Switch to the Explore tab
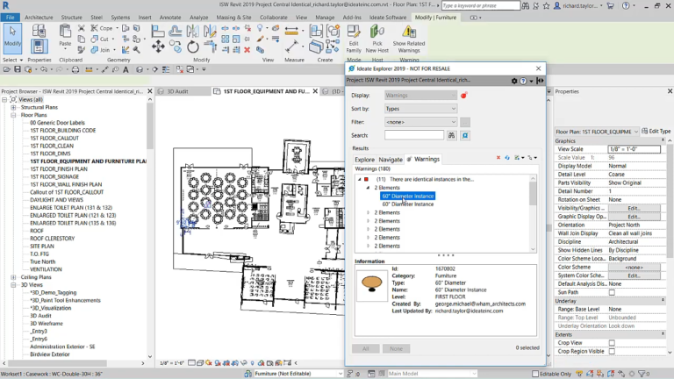 pos(364,160)
